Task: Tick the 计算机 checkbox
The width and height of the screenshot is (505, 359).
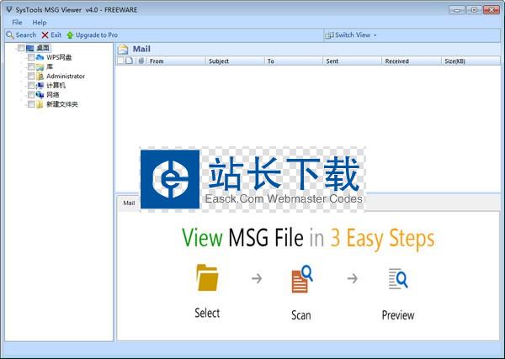Action: [31, 85]
